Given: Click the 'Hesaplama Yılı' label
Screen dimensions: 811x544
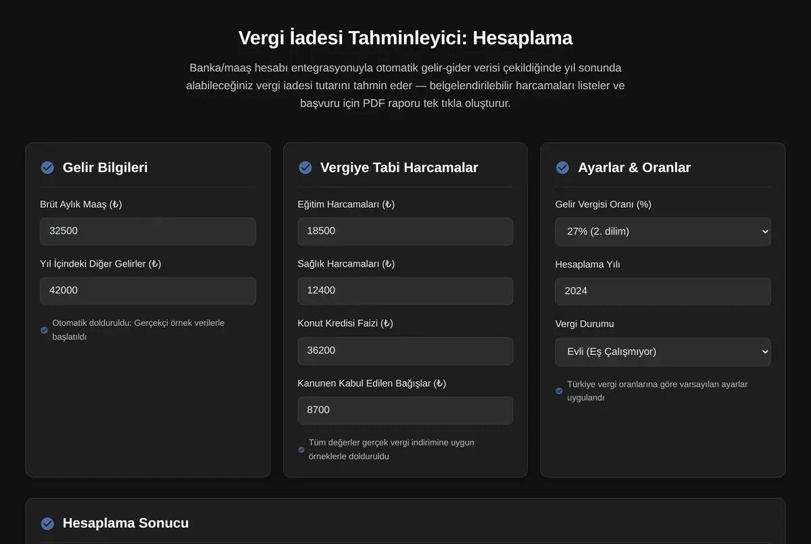Looking at the screenshot, I should click(x=588, y=265).
